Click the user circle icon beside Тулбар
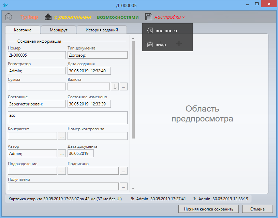Screen dimensions: 278x218 click(x=9, y=17)
